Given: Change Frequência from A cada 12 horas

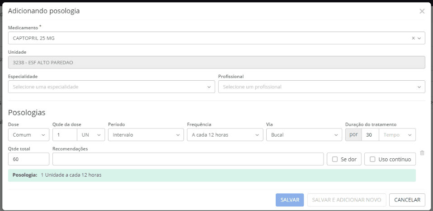Looking at the screenshot, I should [x=225, y=135].
